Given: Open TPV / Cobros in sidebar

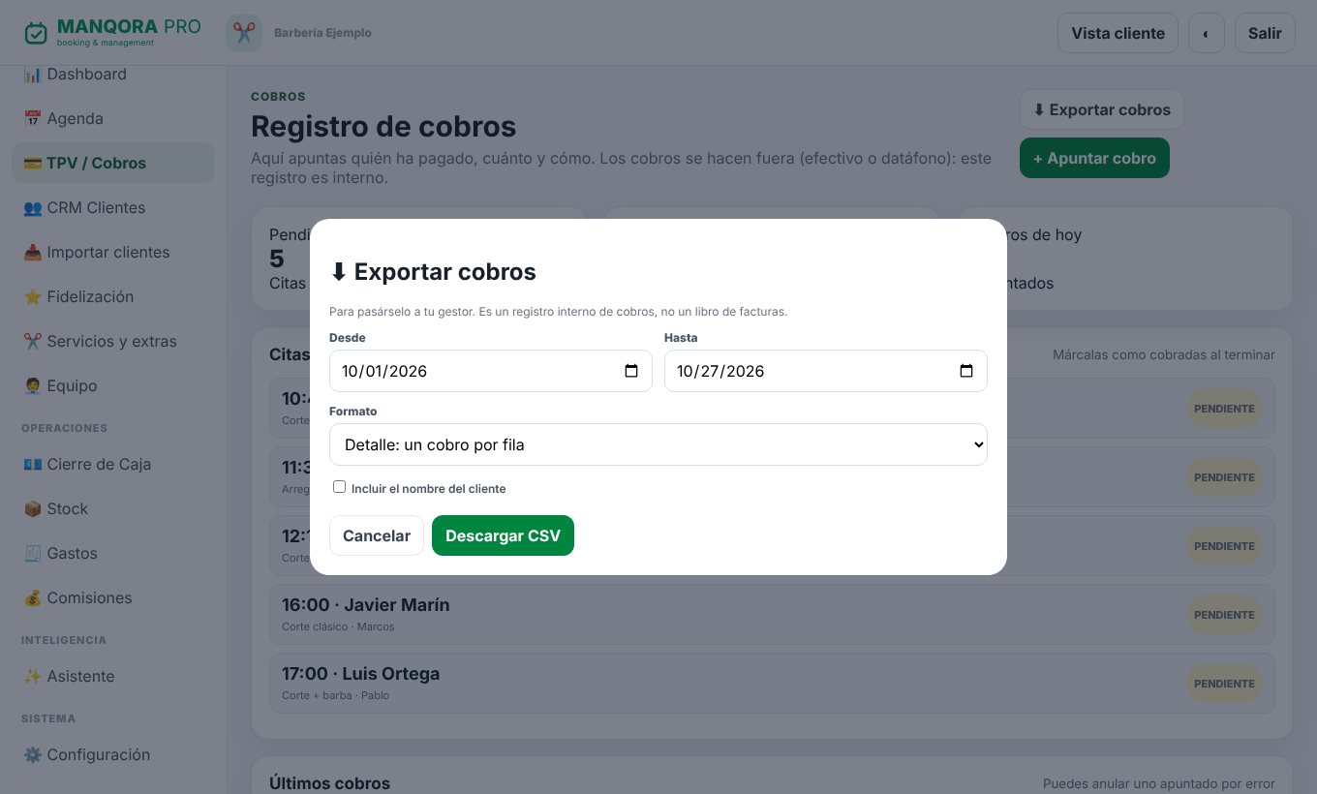Looking at the screenshot, I should tap(113, 163).
